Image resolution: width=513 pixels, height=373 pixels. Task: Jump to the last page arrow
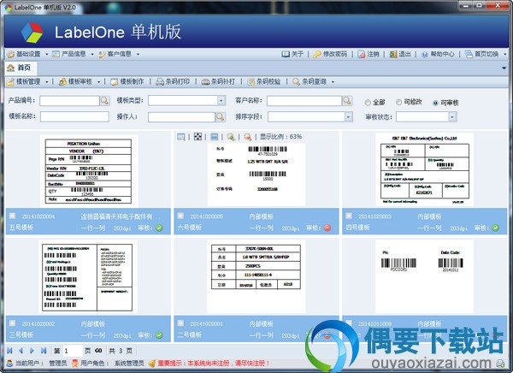coord(44,351)
